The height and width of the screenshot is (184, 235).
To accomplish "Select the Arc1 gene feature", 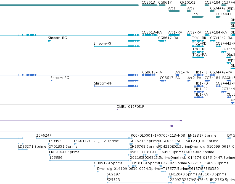I will (174, 11).
